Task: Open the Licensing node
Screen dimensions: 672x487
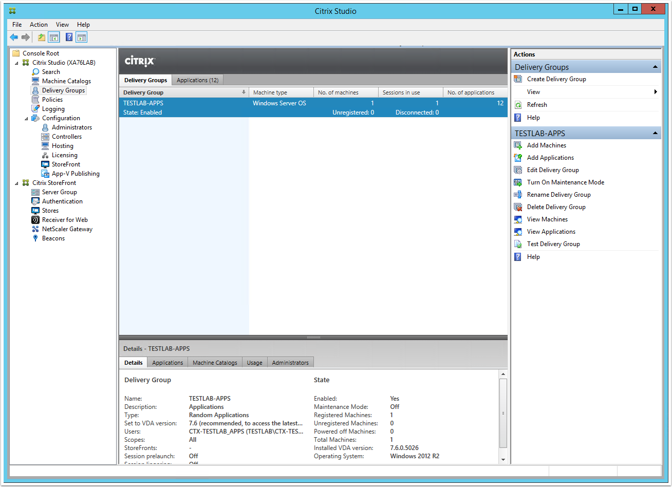Action: click(65, 155)
